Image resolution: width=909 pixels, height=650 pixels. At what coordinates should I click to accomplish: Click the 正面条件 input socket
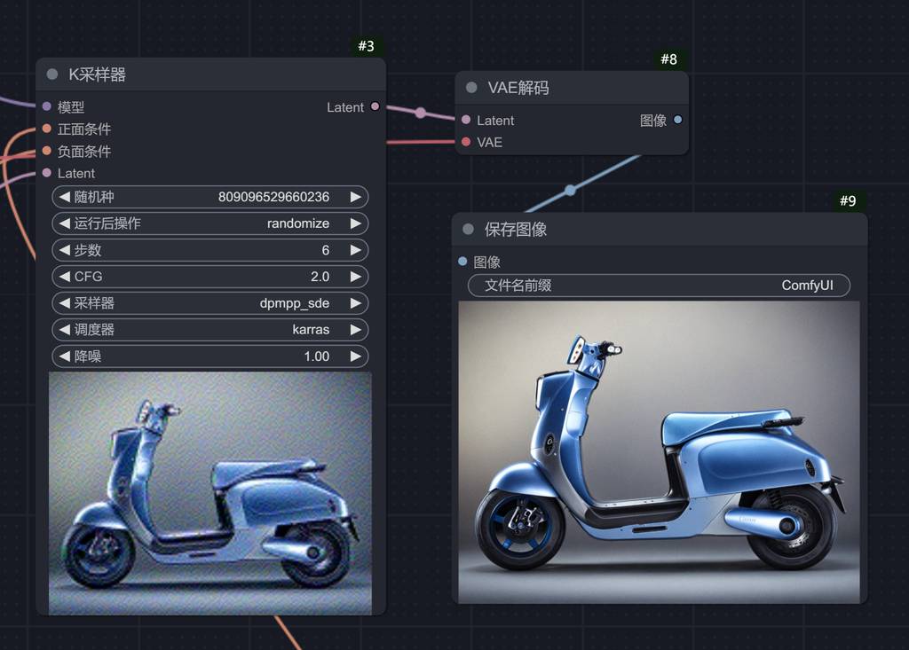(x=47, y=129)
